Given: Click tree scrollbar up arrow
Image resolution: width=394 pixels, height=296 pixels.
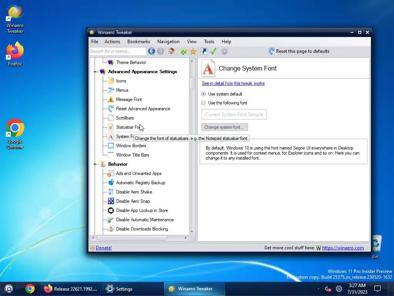Looking at the screenshot, I should pyautogui.click(x=192, y=61).
